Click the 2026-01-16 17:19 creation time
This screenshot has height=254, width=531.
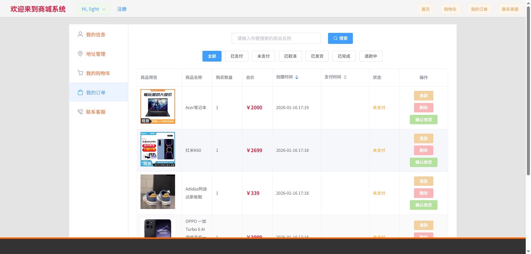pyautogui.click(x=292, y=108)
